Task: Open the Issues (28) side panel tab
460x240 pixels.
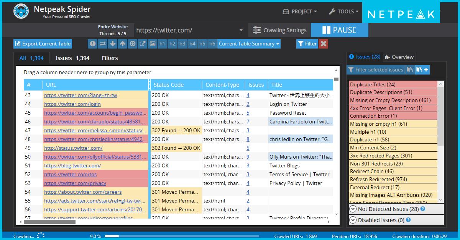Action: pos(365,57)
